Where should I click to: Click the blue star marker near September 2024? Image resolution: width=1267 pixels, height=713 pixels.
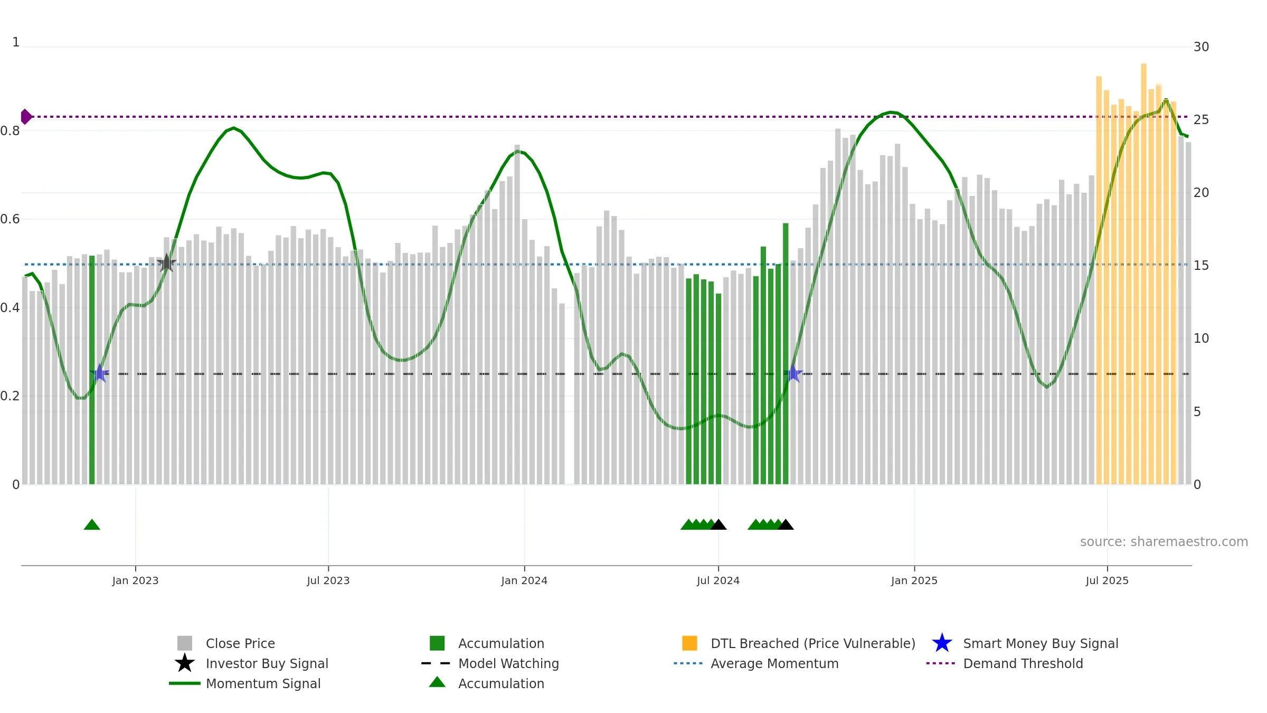pos(793,373)
